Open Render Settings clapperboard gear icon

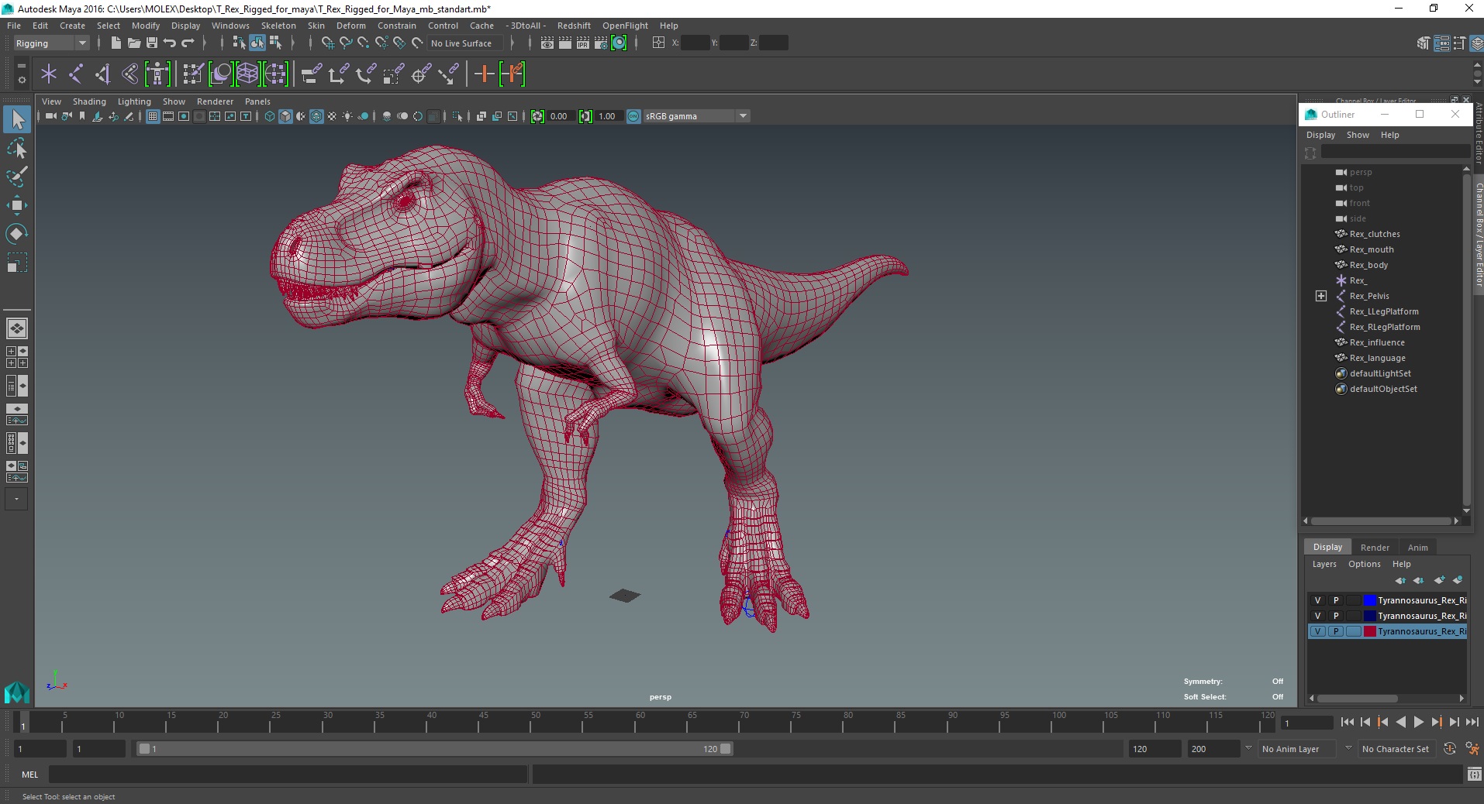pos(601,43)
